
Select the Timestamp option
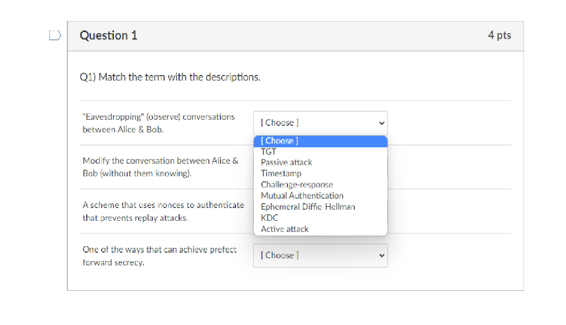[321, 174]
